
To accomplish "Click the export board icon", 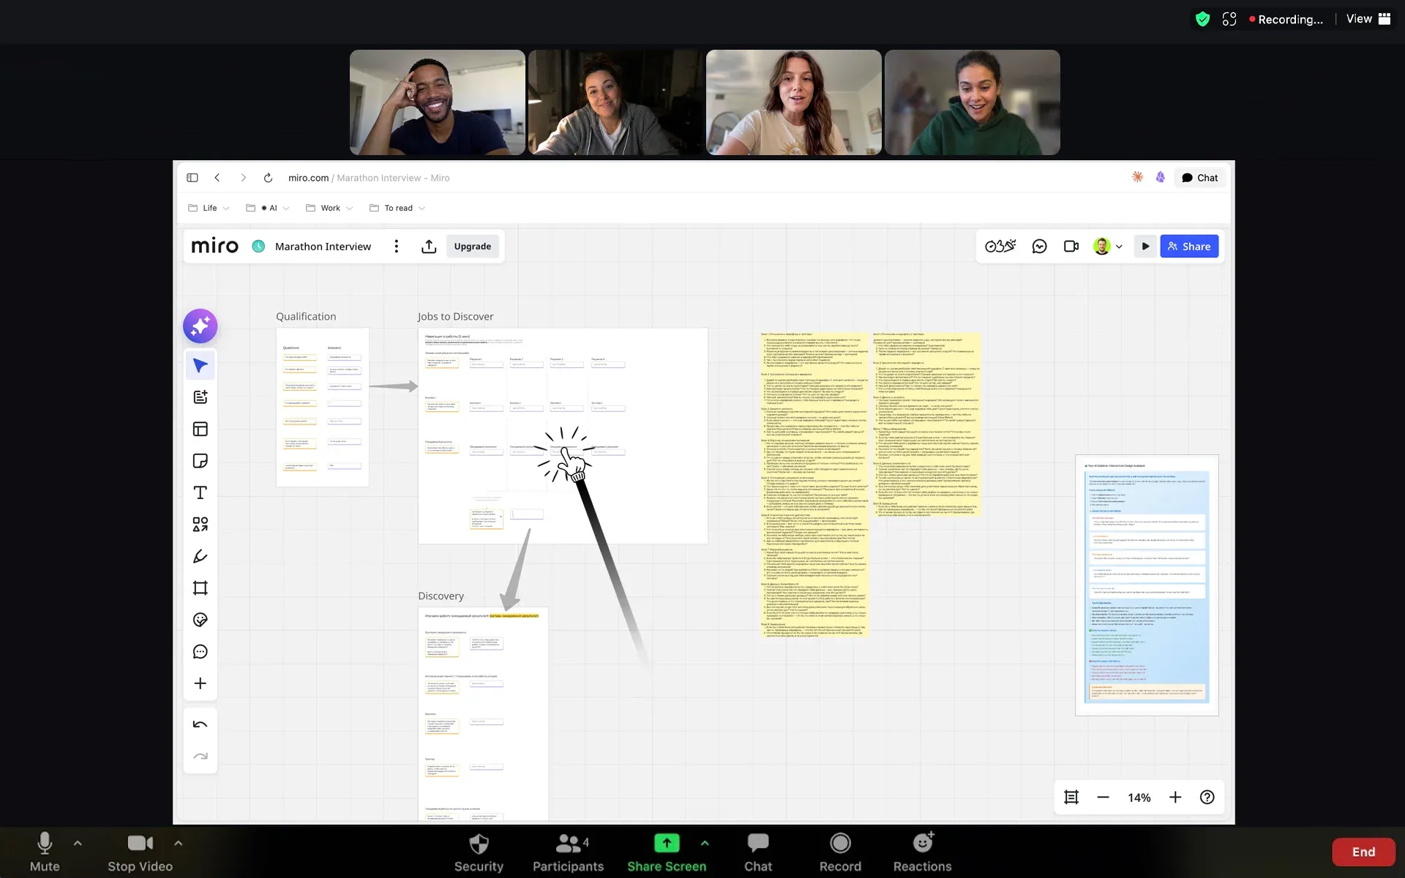I will 429,247.
